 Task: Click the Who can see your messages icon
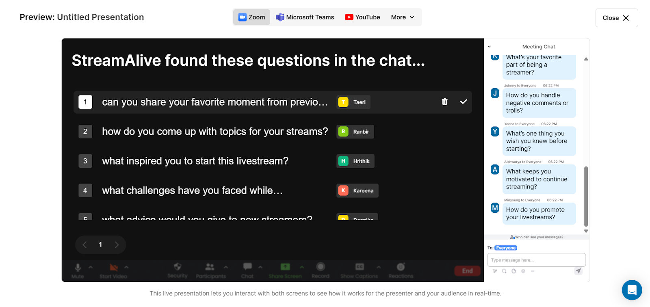513,237
